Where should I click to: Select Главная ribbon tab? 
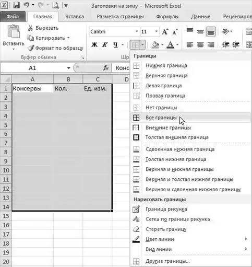[43, 17]
